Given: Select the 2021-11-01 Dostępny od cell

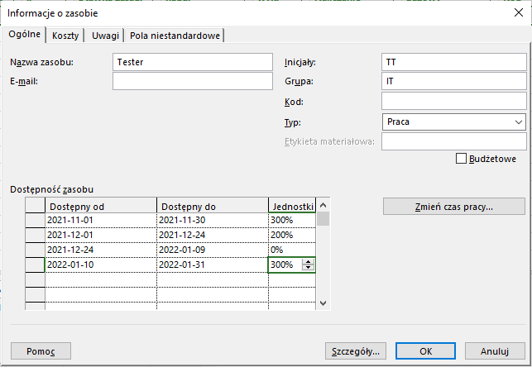Looking at the screenshot, I should click(100, 221).
